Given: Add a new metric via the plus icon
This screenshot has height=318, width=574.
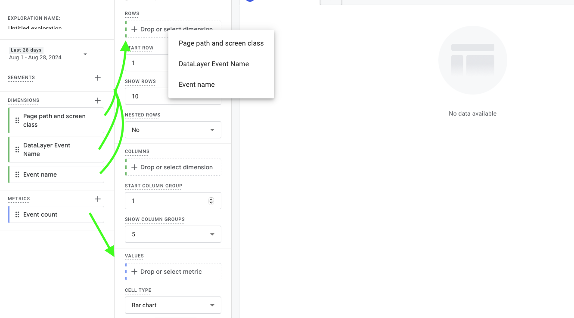Looking at the screenshot, I should click(98, 199).
